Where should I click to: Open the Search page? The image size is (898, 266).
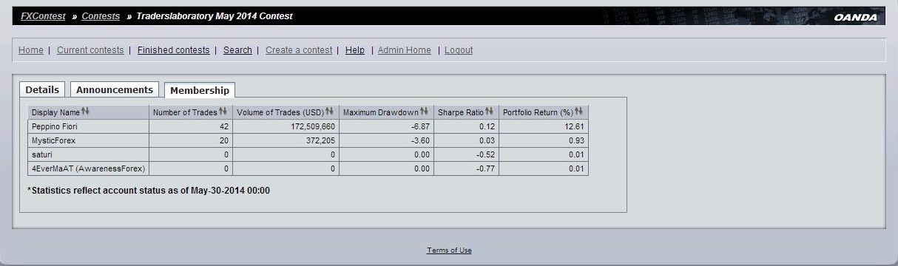tap(237, 50)
